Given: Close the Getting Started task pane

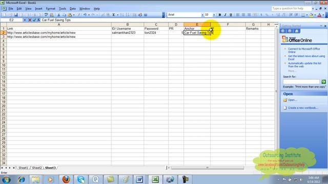Looking at the screenshot, I should click(x=325, y=26).
